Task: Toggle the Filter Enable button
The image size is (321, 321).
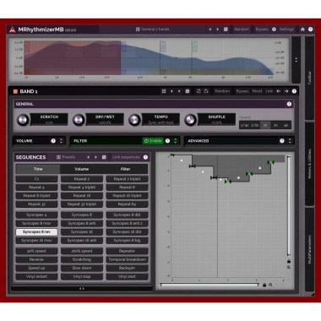Action: 153,141
